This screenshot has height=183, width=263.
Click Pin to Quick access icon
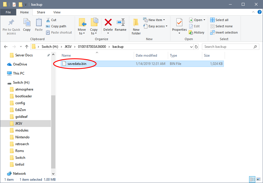click(11, 22)
